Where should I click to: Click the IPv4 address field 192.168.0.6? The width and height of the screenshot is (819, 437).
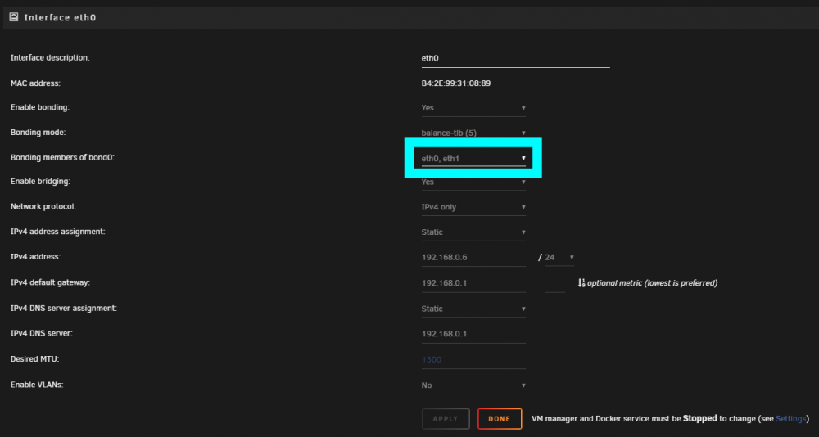[x=473, y=258]
